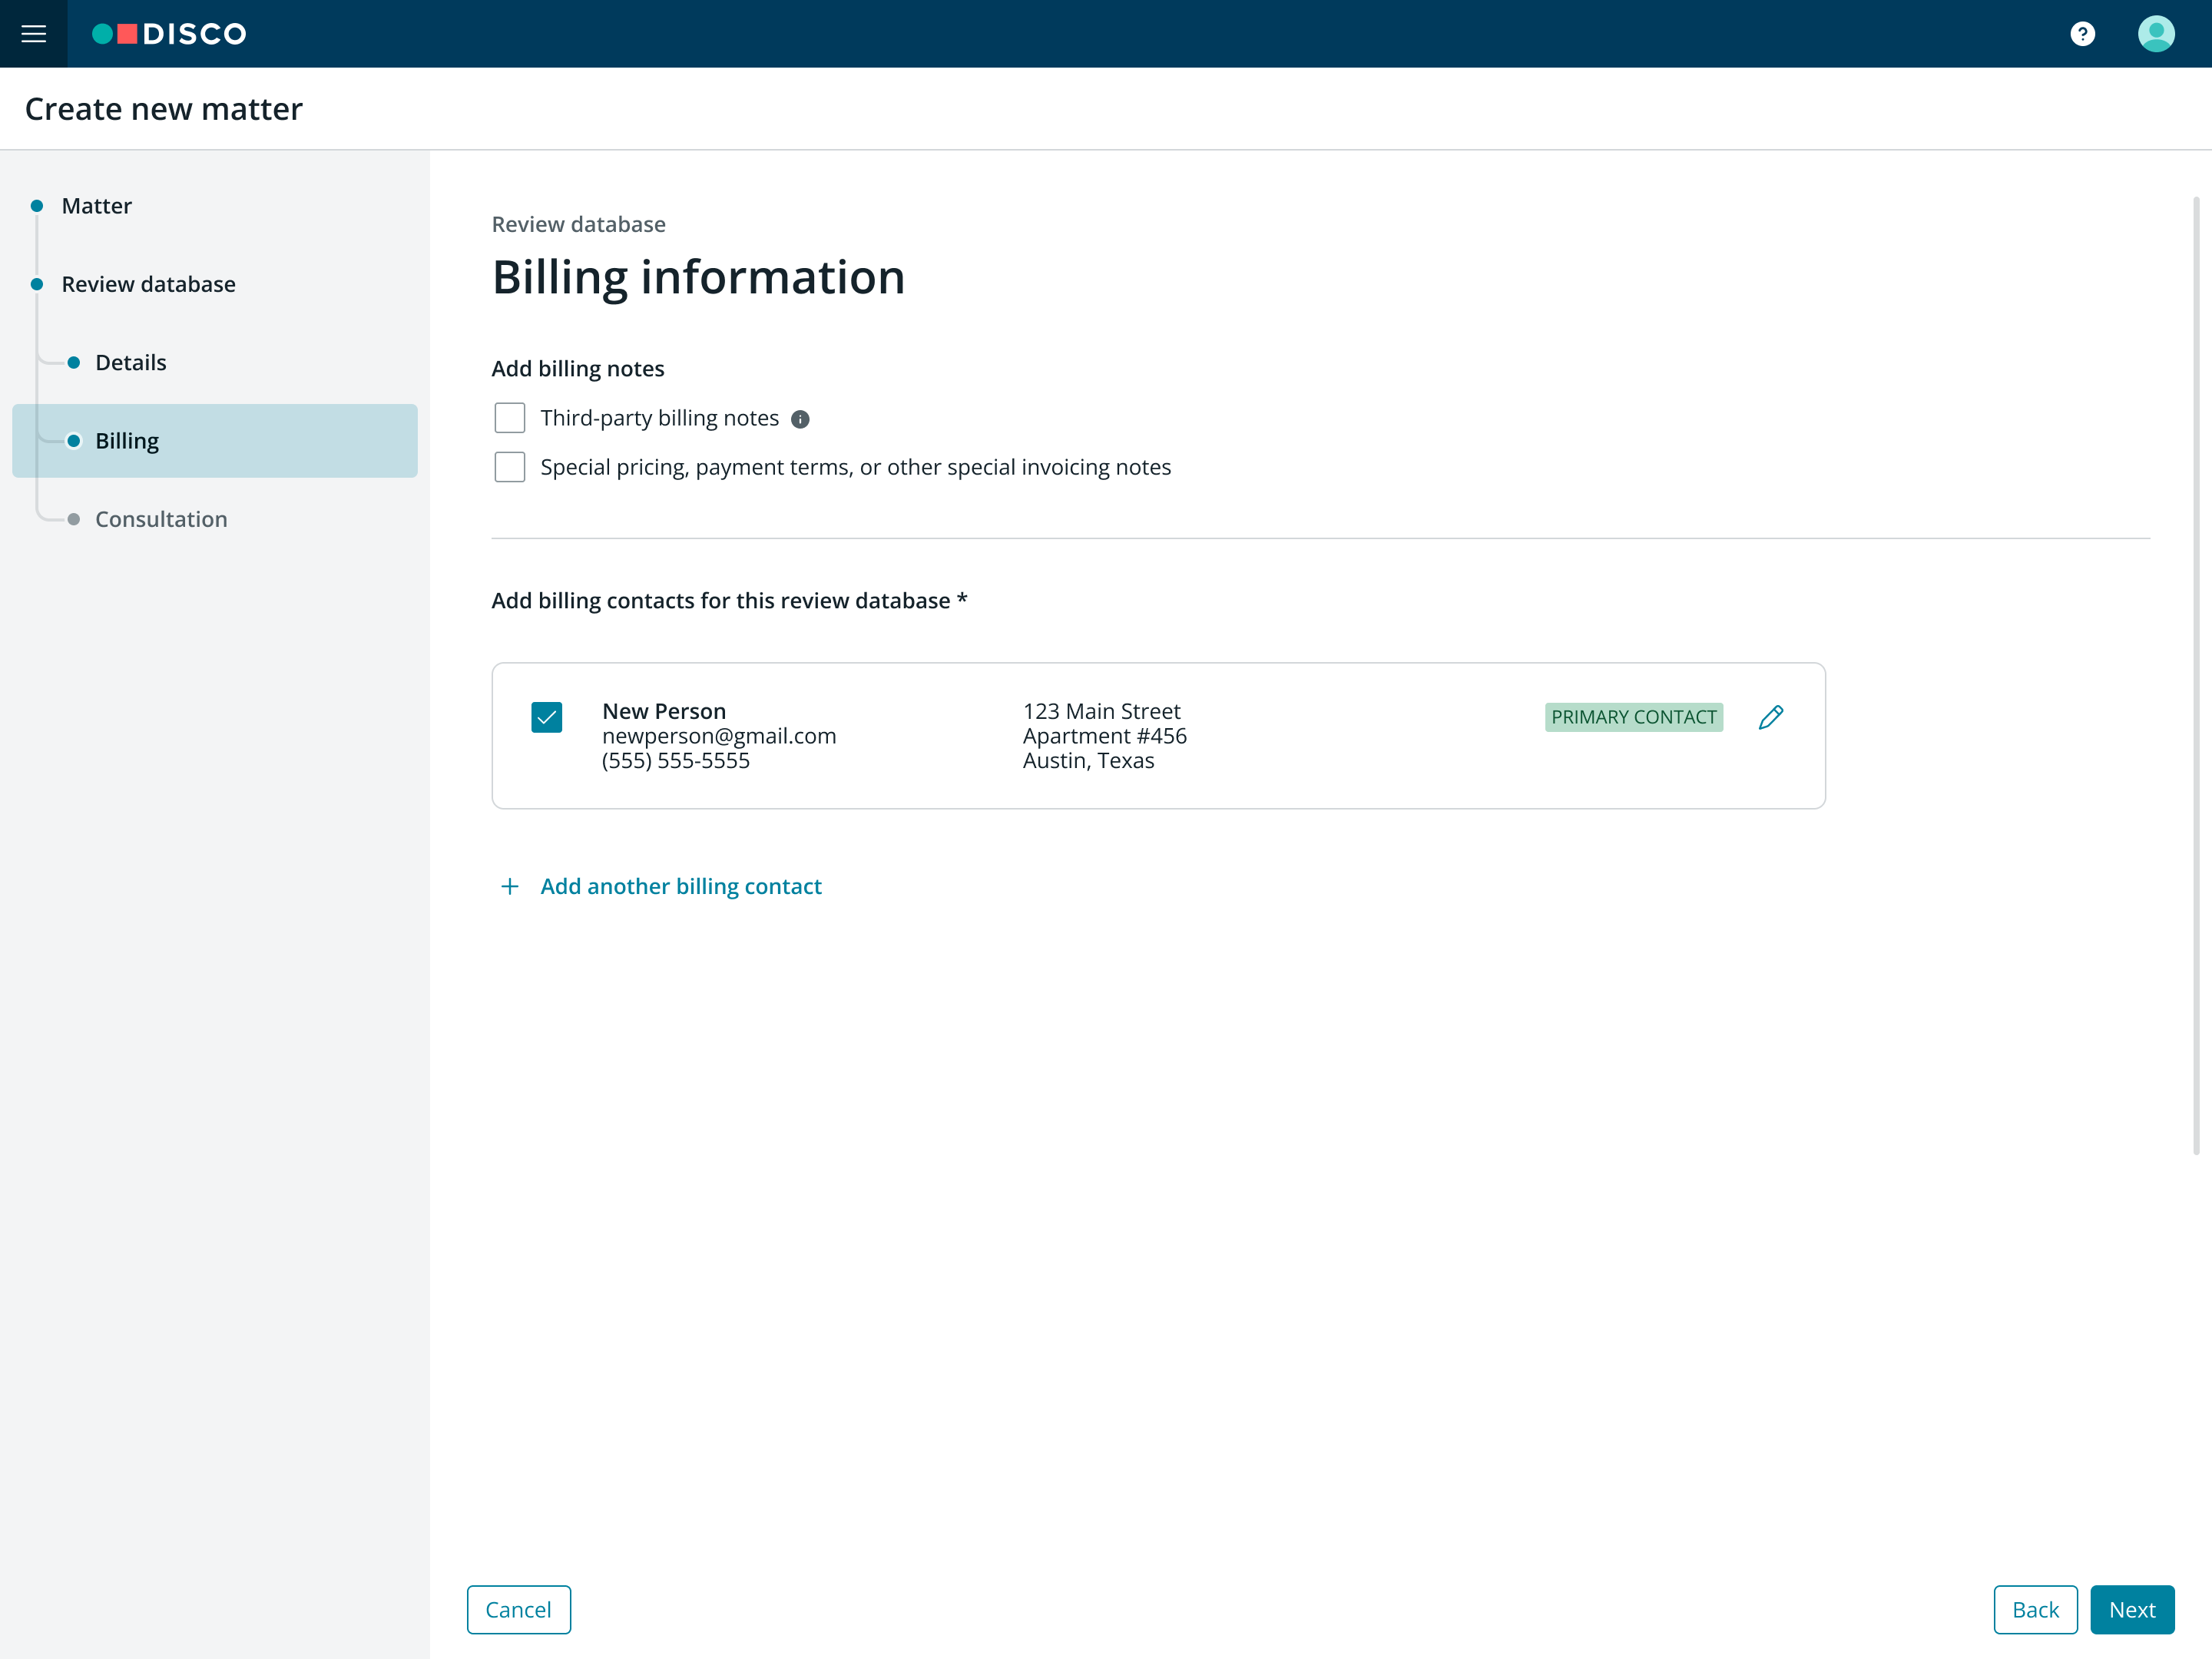
Task: Open the hamburger navigation menu
Action: point(34,34)
